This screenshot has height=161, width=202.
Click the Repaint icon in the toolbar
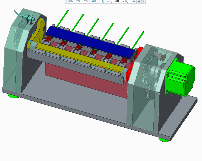93,1
